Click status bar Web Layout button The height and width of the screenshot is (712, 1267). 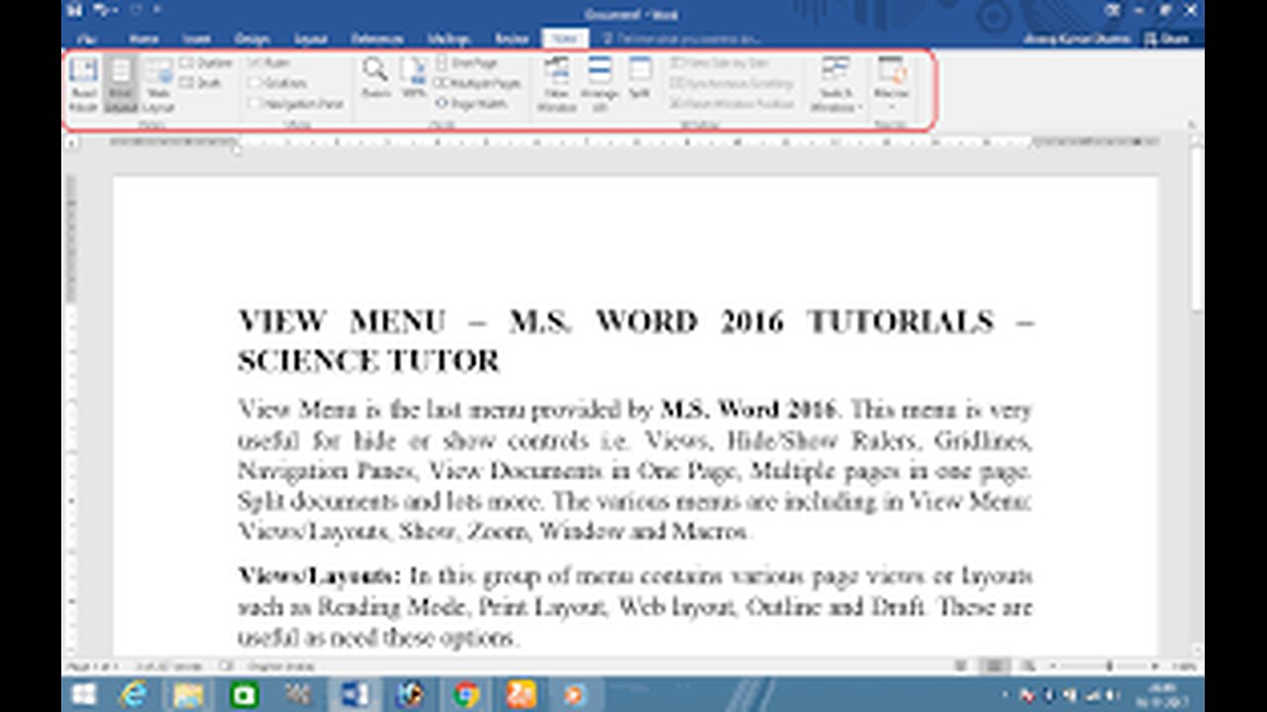(1028, 667)
